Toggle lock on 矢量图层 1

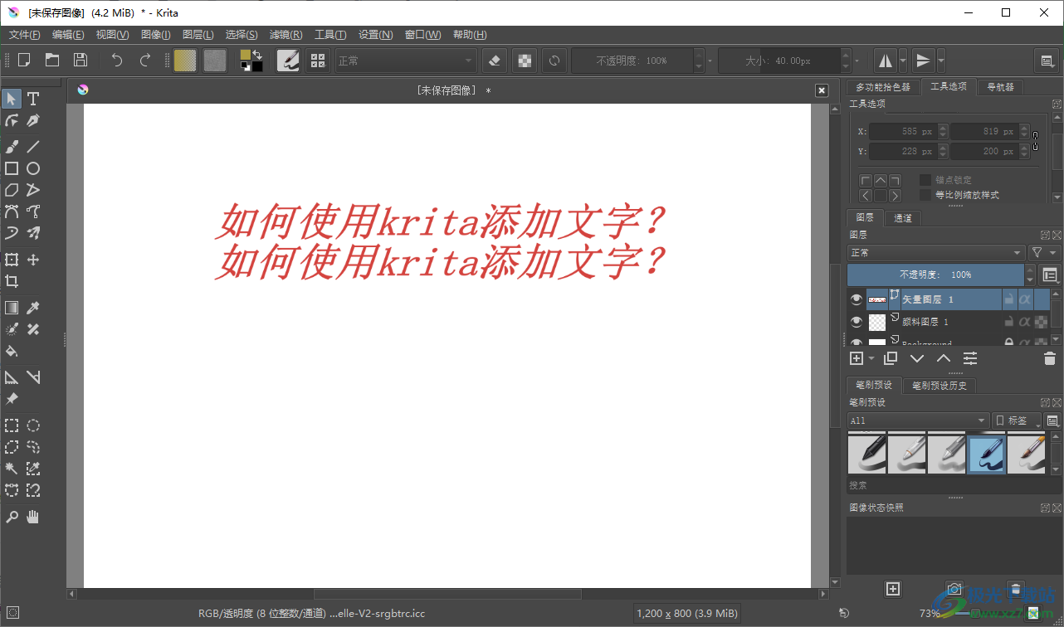(x=1009, y=299)
